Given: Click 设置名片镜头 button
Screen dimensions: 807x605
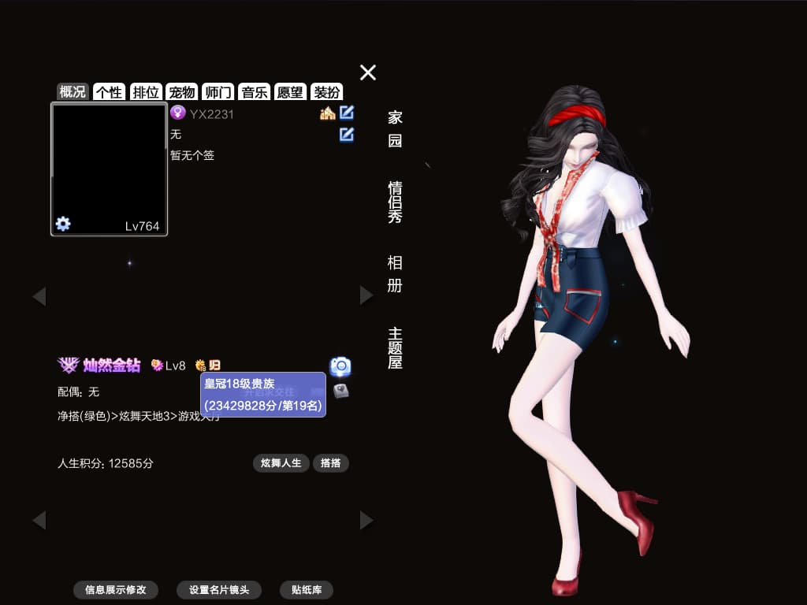Looking at the screenshot, I should point(219,589).
